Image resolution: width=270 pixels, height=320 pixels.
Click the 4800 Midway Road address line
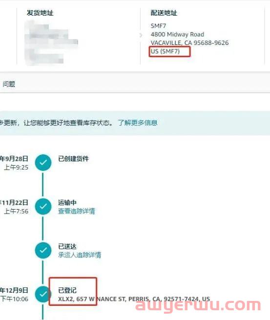coord(177,34)
